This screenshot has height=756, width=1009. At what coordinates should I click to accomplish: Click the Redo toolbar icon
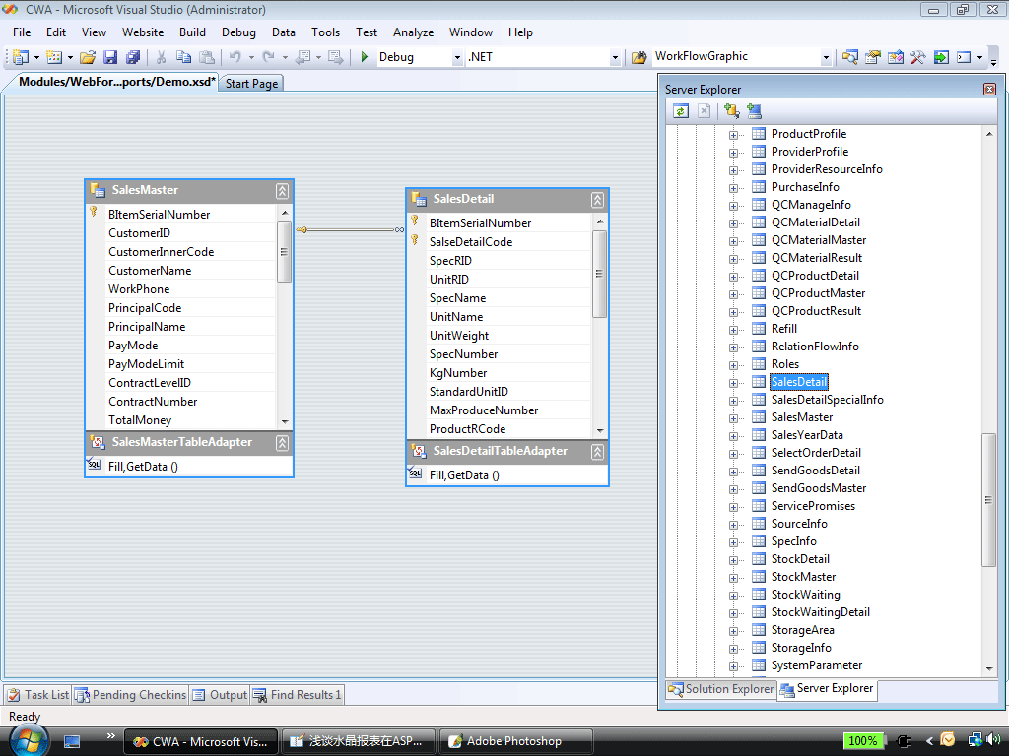(269, 57)
